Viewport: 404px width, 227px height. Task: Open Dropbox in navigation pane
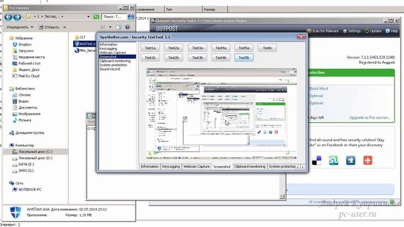point(22,45)
